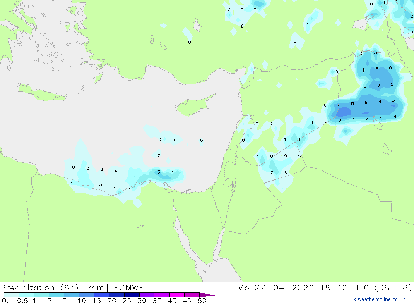
Task: Click the above-50 arrow tip of legend
Action: tap(207, 295)
